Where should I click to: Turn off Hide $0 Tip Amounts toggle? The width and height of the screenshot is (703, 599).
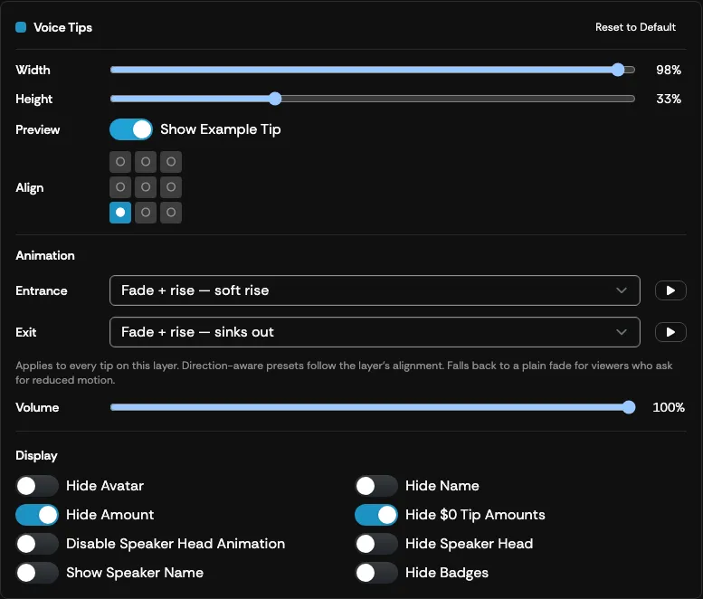point(376,515)
